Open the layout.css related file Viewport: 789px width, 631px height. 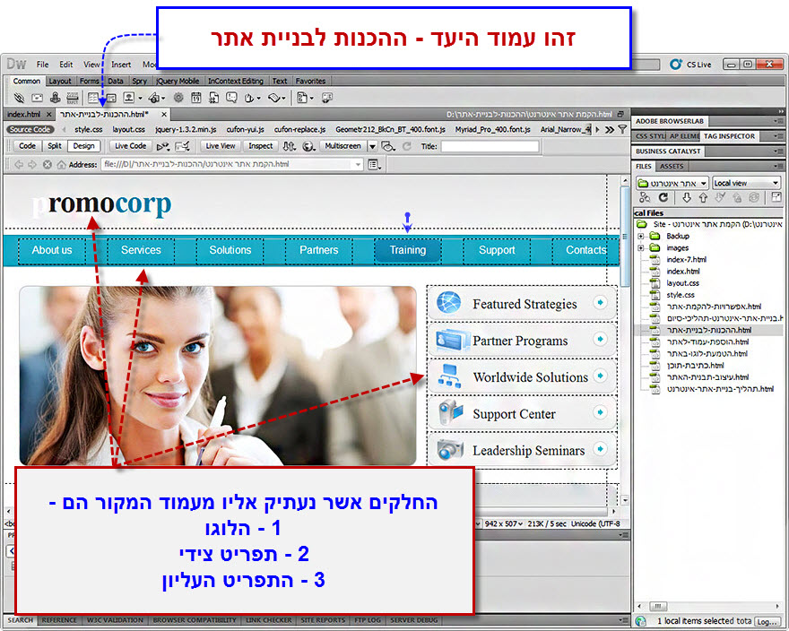(128, 129)
